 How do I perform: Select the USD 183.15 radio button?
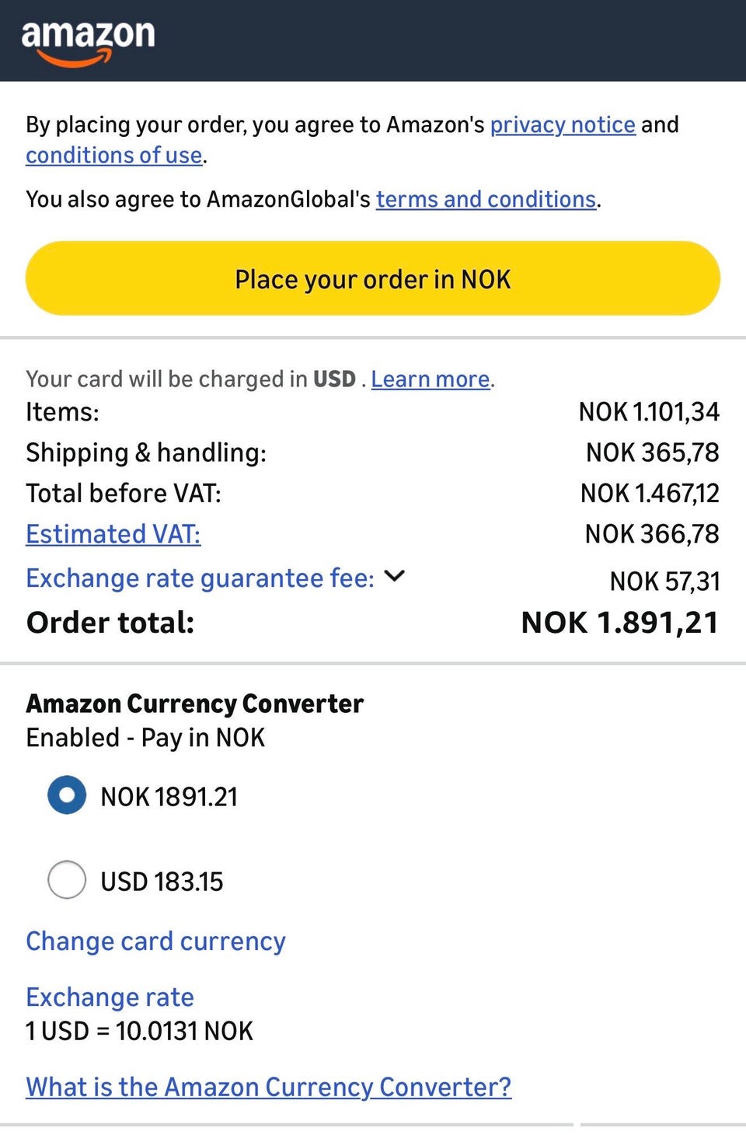(x=67, y=880)
